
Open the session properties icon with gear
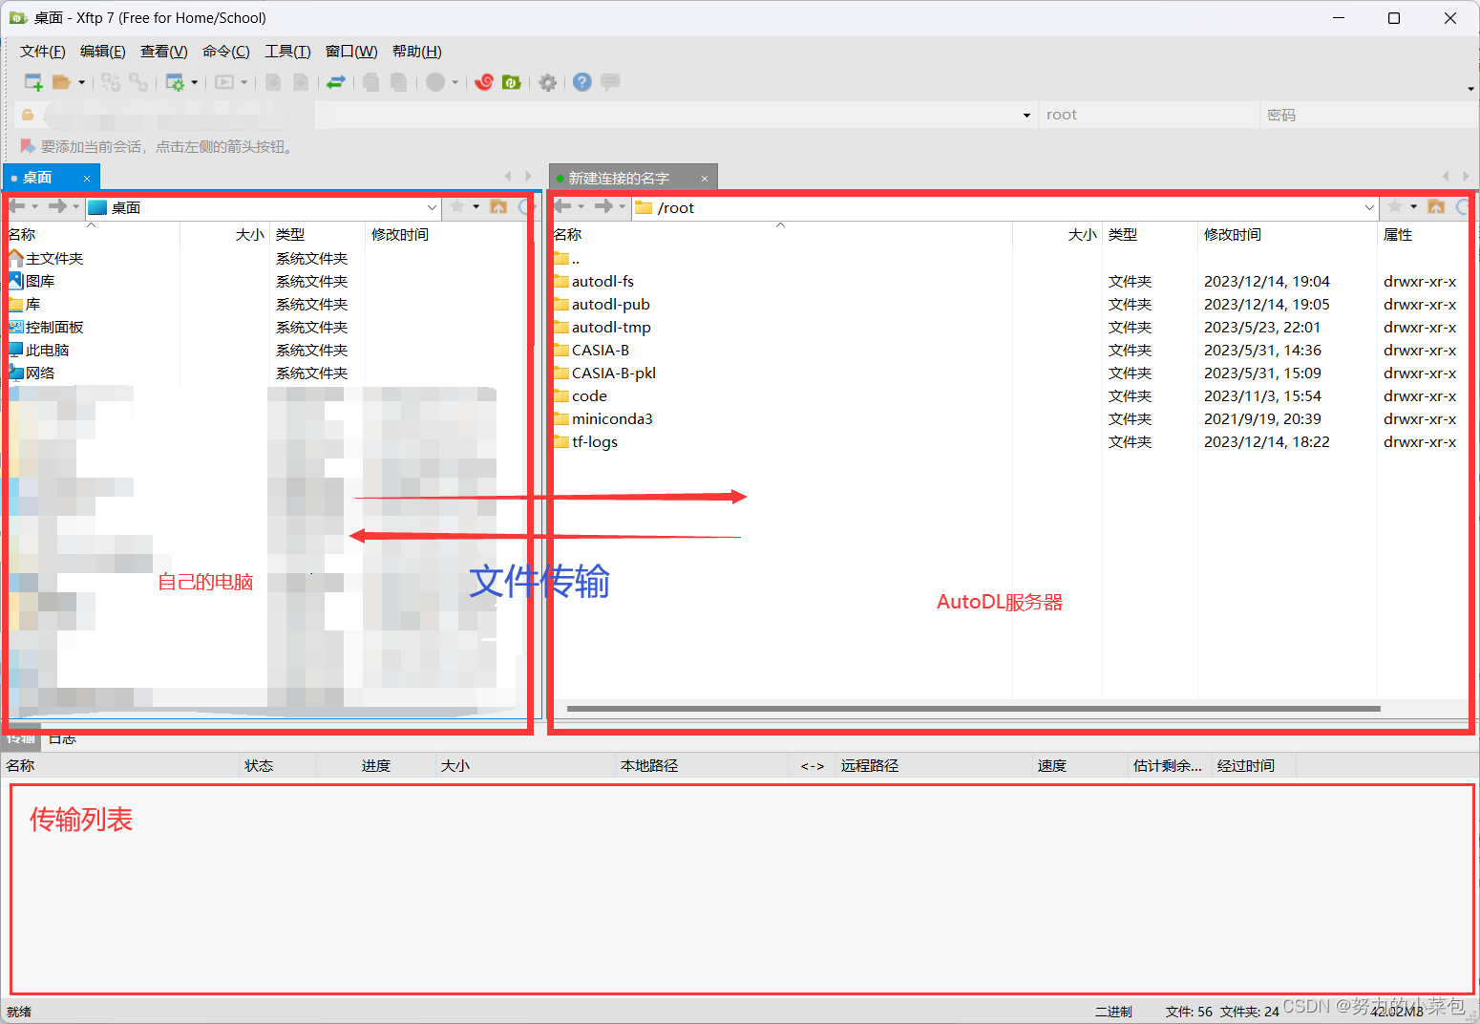click(x=175, y=82)
